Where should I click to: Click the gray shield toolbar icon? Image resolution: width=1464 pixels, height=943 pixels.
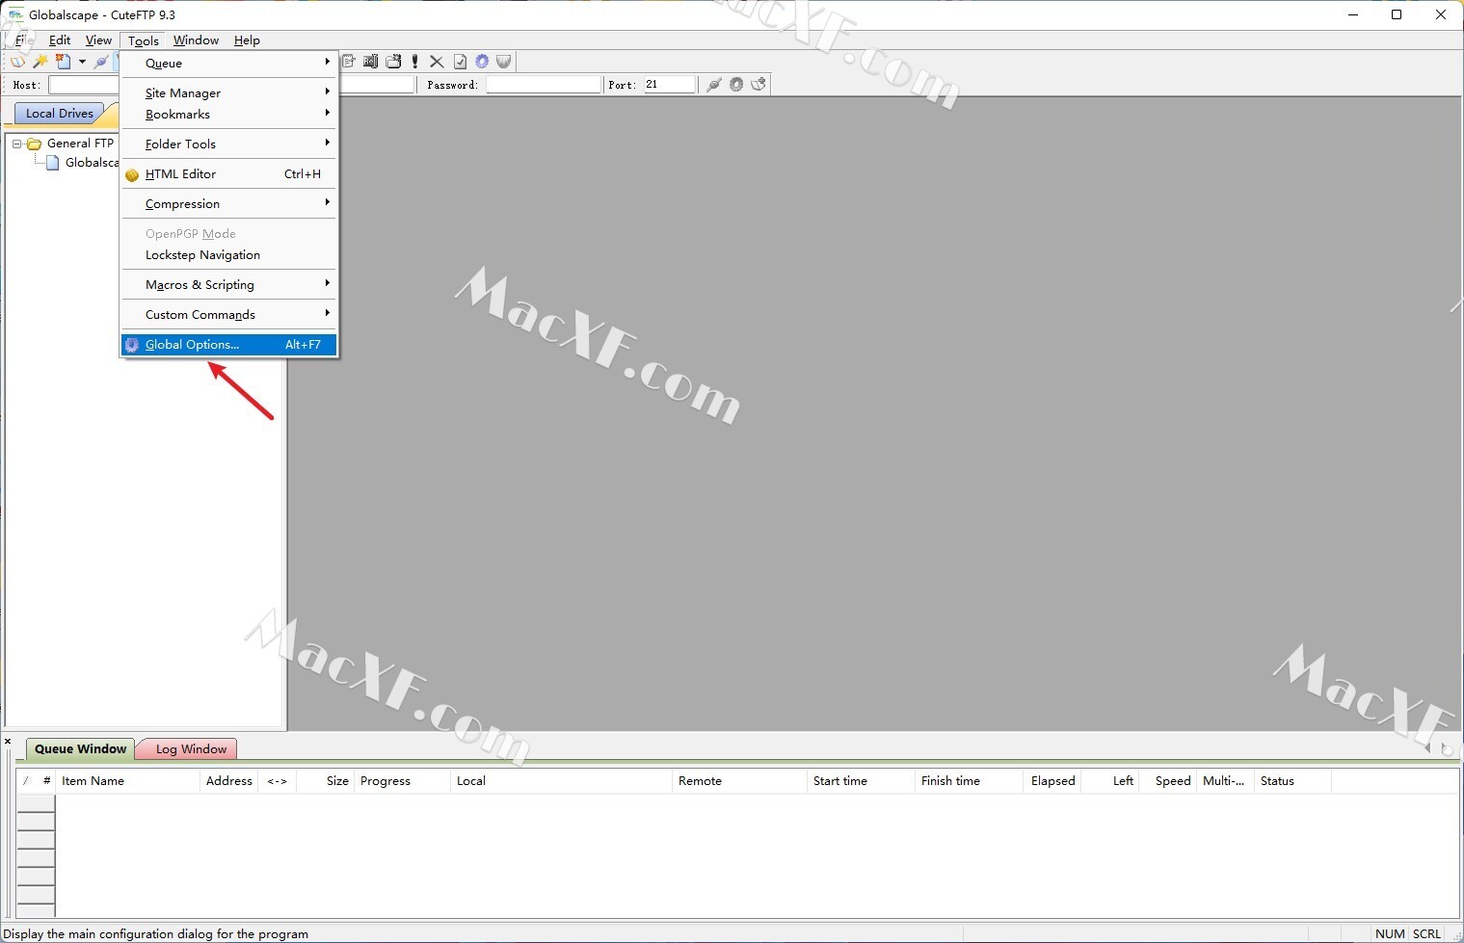tap(504, 62)
